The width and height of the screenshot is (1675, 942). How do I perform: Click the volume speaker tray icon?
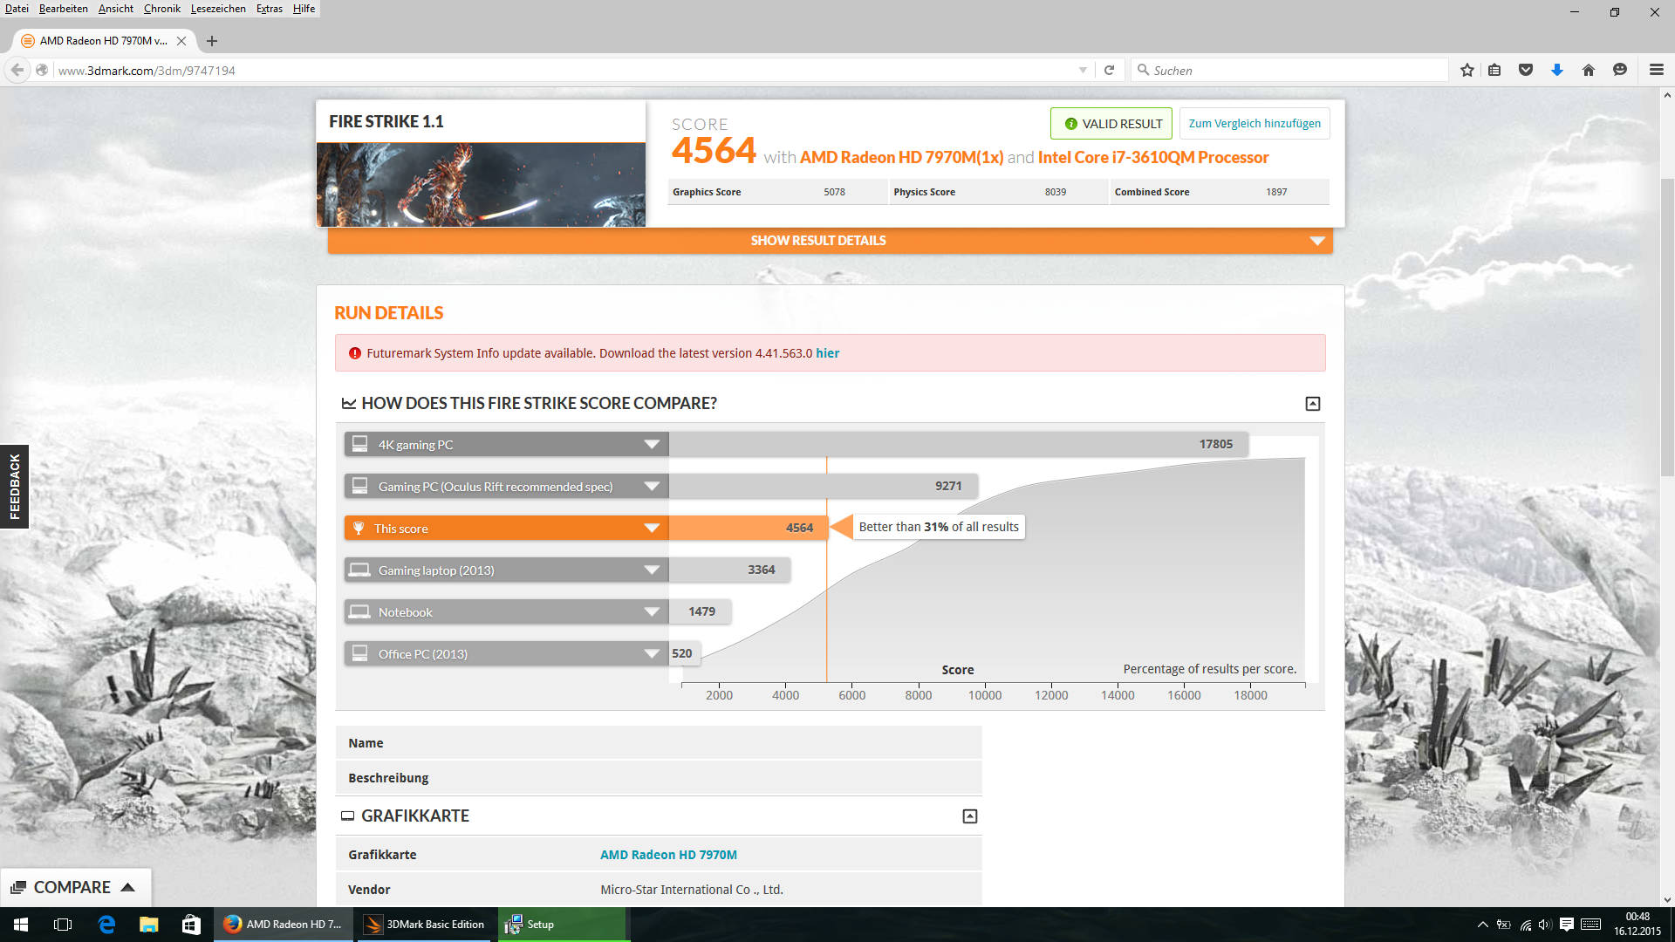1545,925
